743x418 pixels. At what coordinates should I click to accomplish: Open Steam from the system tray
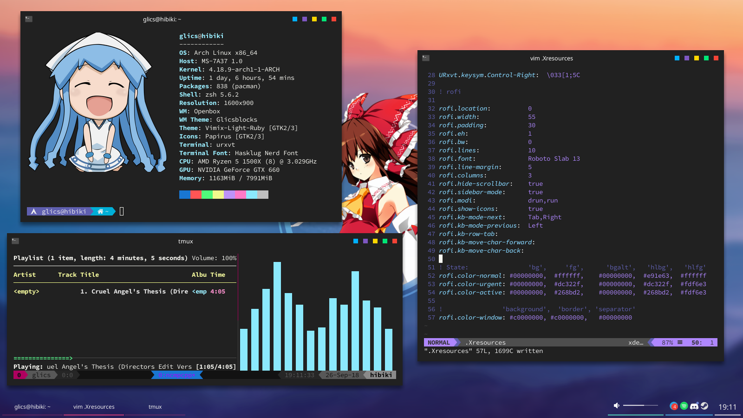(704, 406)
